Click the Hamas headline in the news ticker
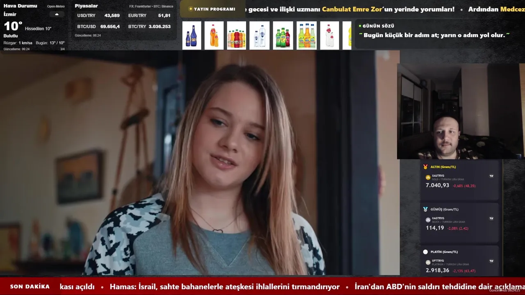The height and width of the screenshot is (295, 525). click(x=225, y=287)
